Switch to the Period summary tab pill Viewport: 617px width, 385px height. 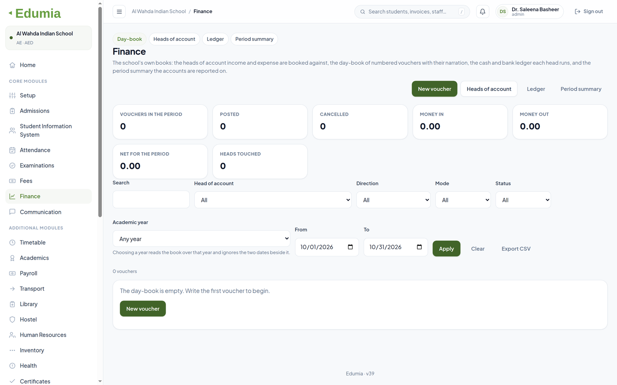[x=254, y=39]
